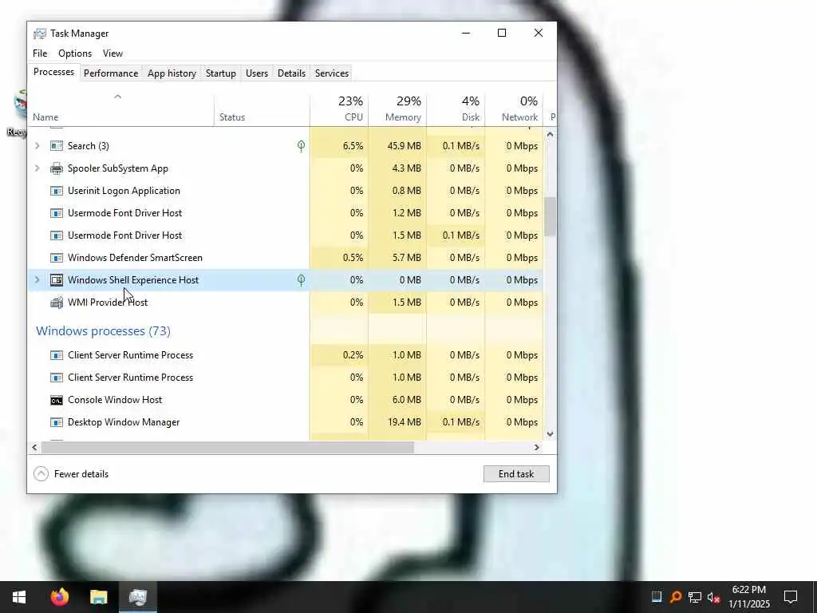This screenshot has height=613, width=817.
Task: Click the horizontal scrollbar thumb
Action: pos(227,447)
